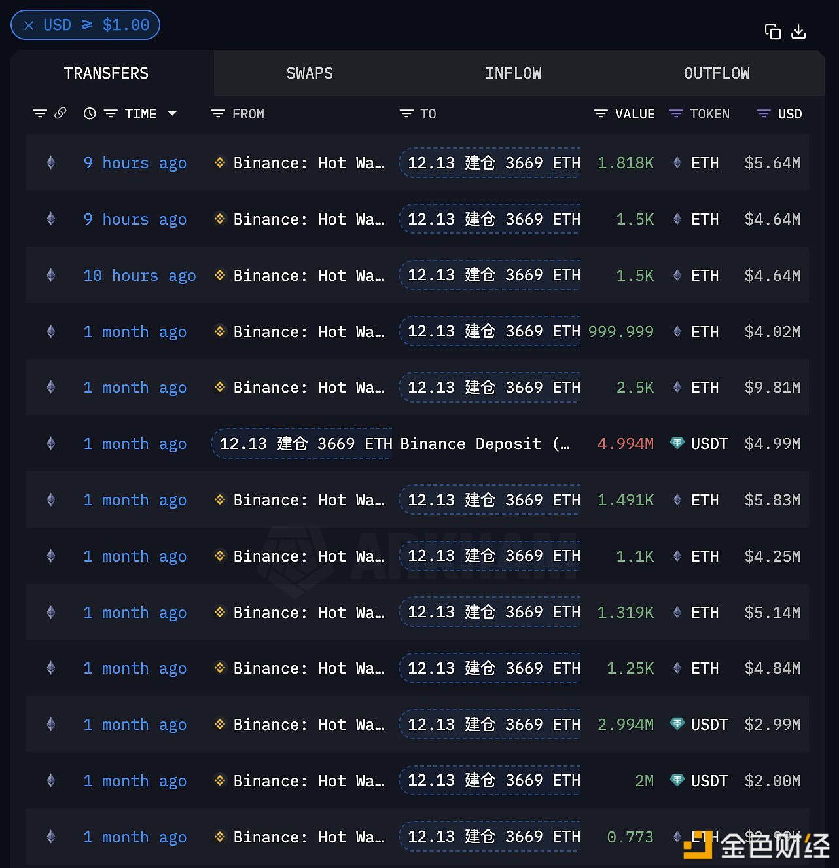Remove the USD ≥ $1.00 filter chip
The image size is (839, 868).
[29, 26]
